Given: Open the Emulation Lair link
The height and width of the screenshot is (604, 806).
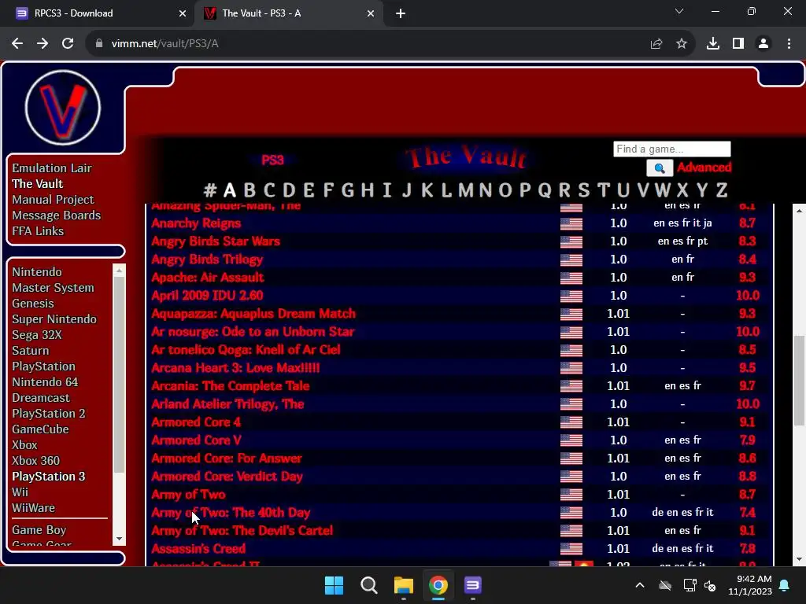Looking at the screenshot, I should point(52,168).
